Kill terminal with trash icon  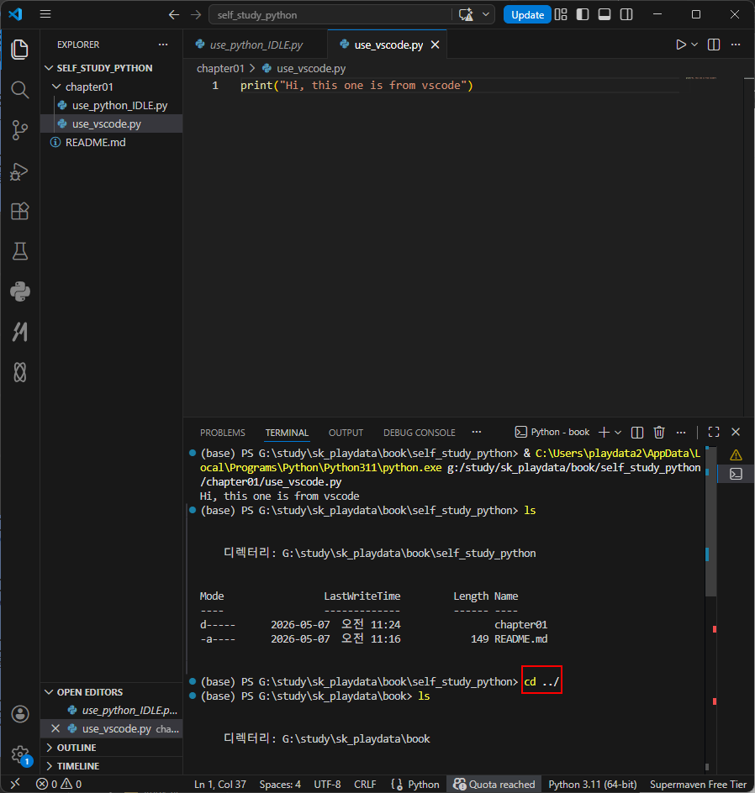[659, 433]
